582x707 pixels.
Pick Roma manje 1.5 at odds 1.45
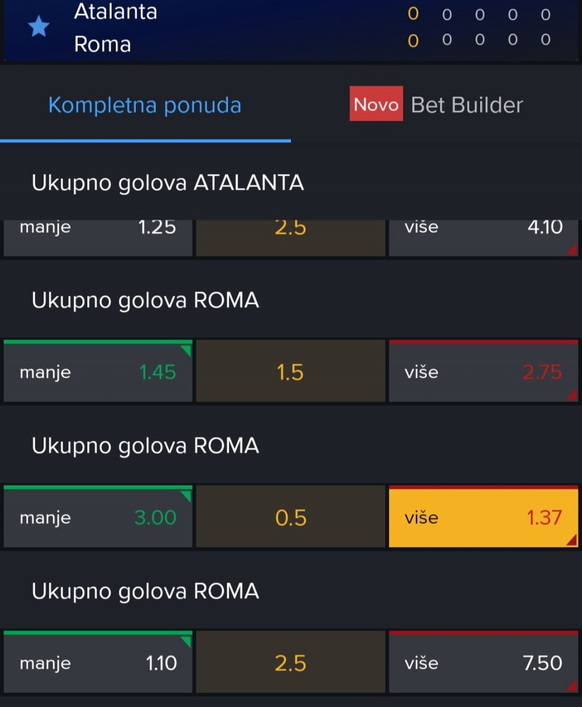(x=98, y=371)
